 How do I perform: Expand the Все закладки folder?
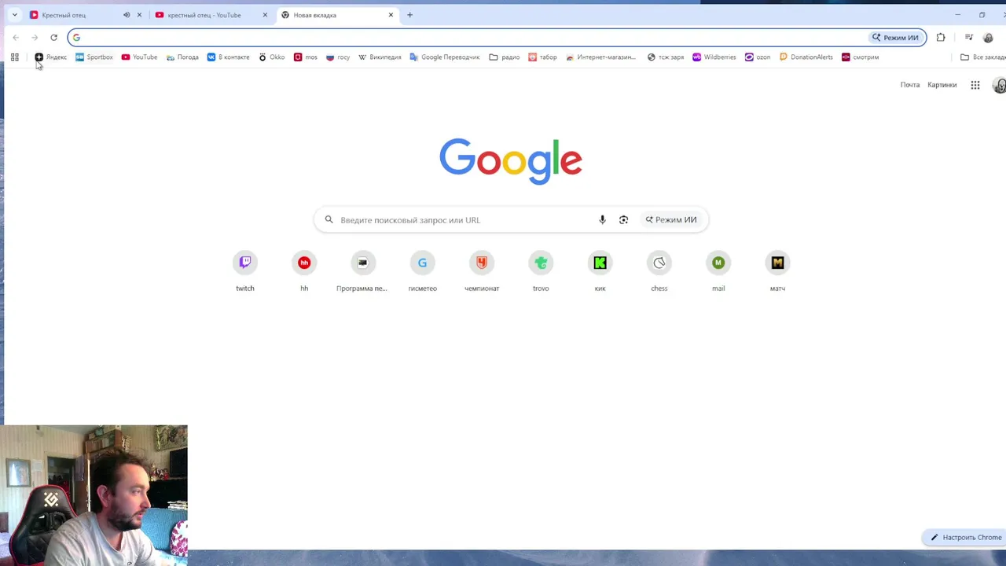coord(983,57)
